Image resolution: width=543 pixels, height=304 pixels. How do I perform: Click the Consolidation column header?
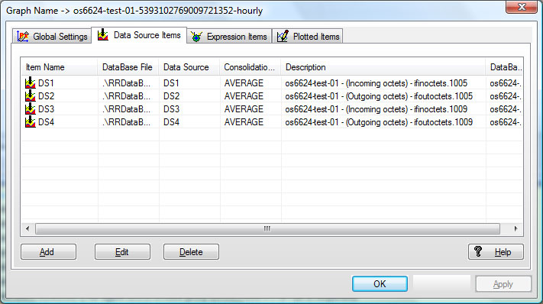pyautogui.click(x=250, y=66)
